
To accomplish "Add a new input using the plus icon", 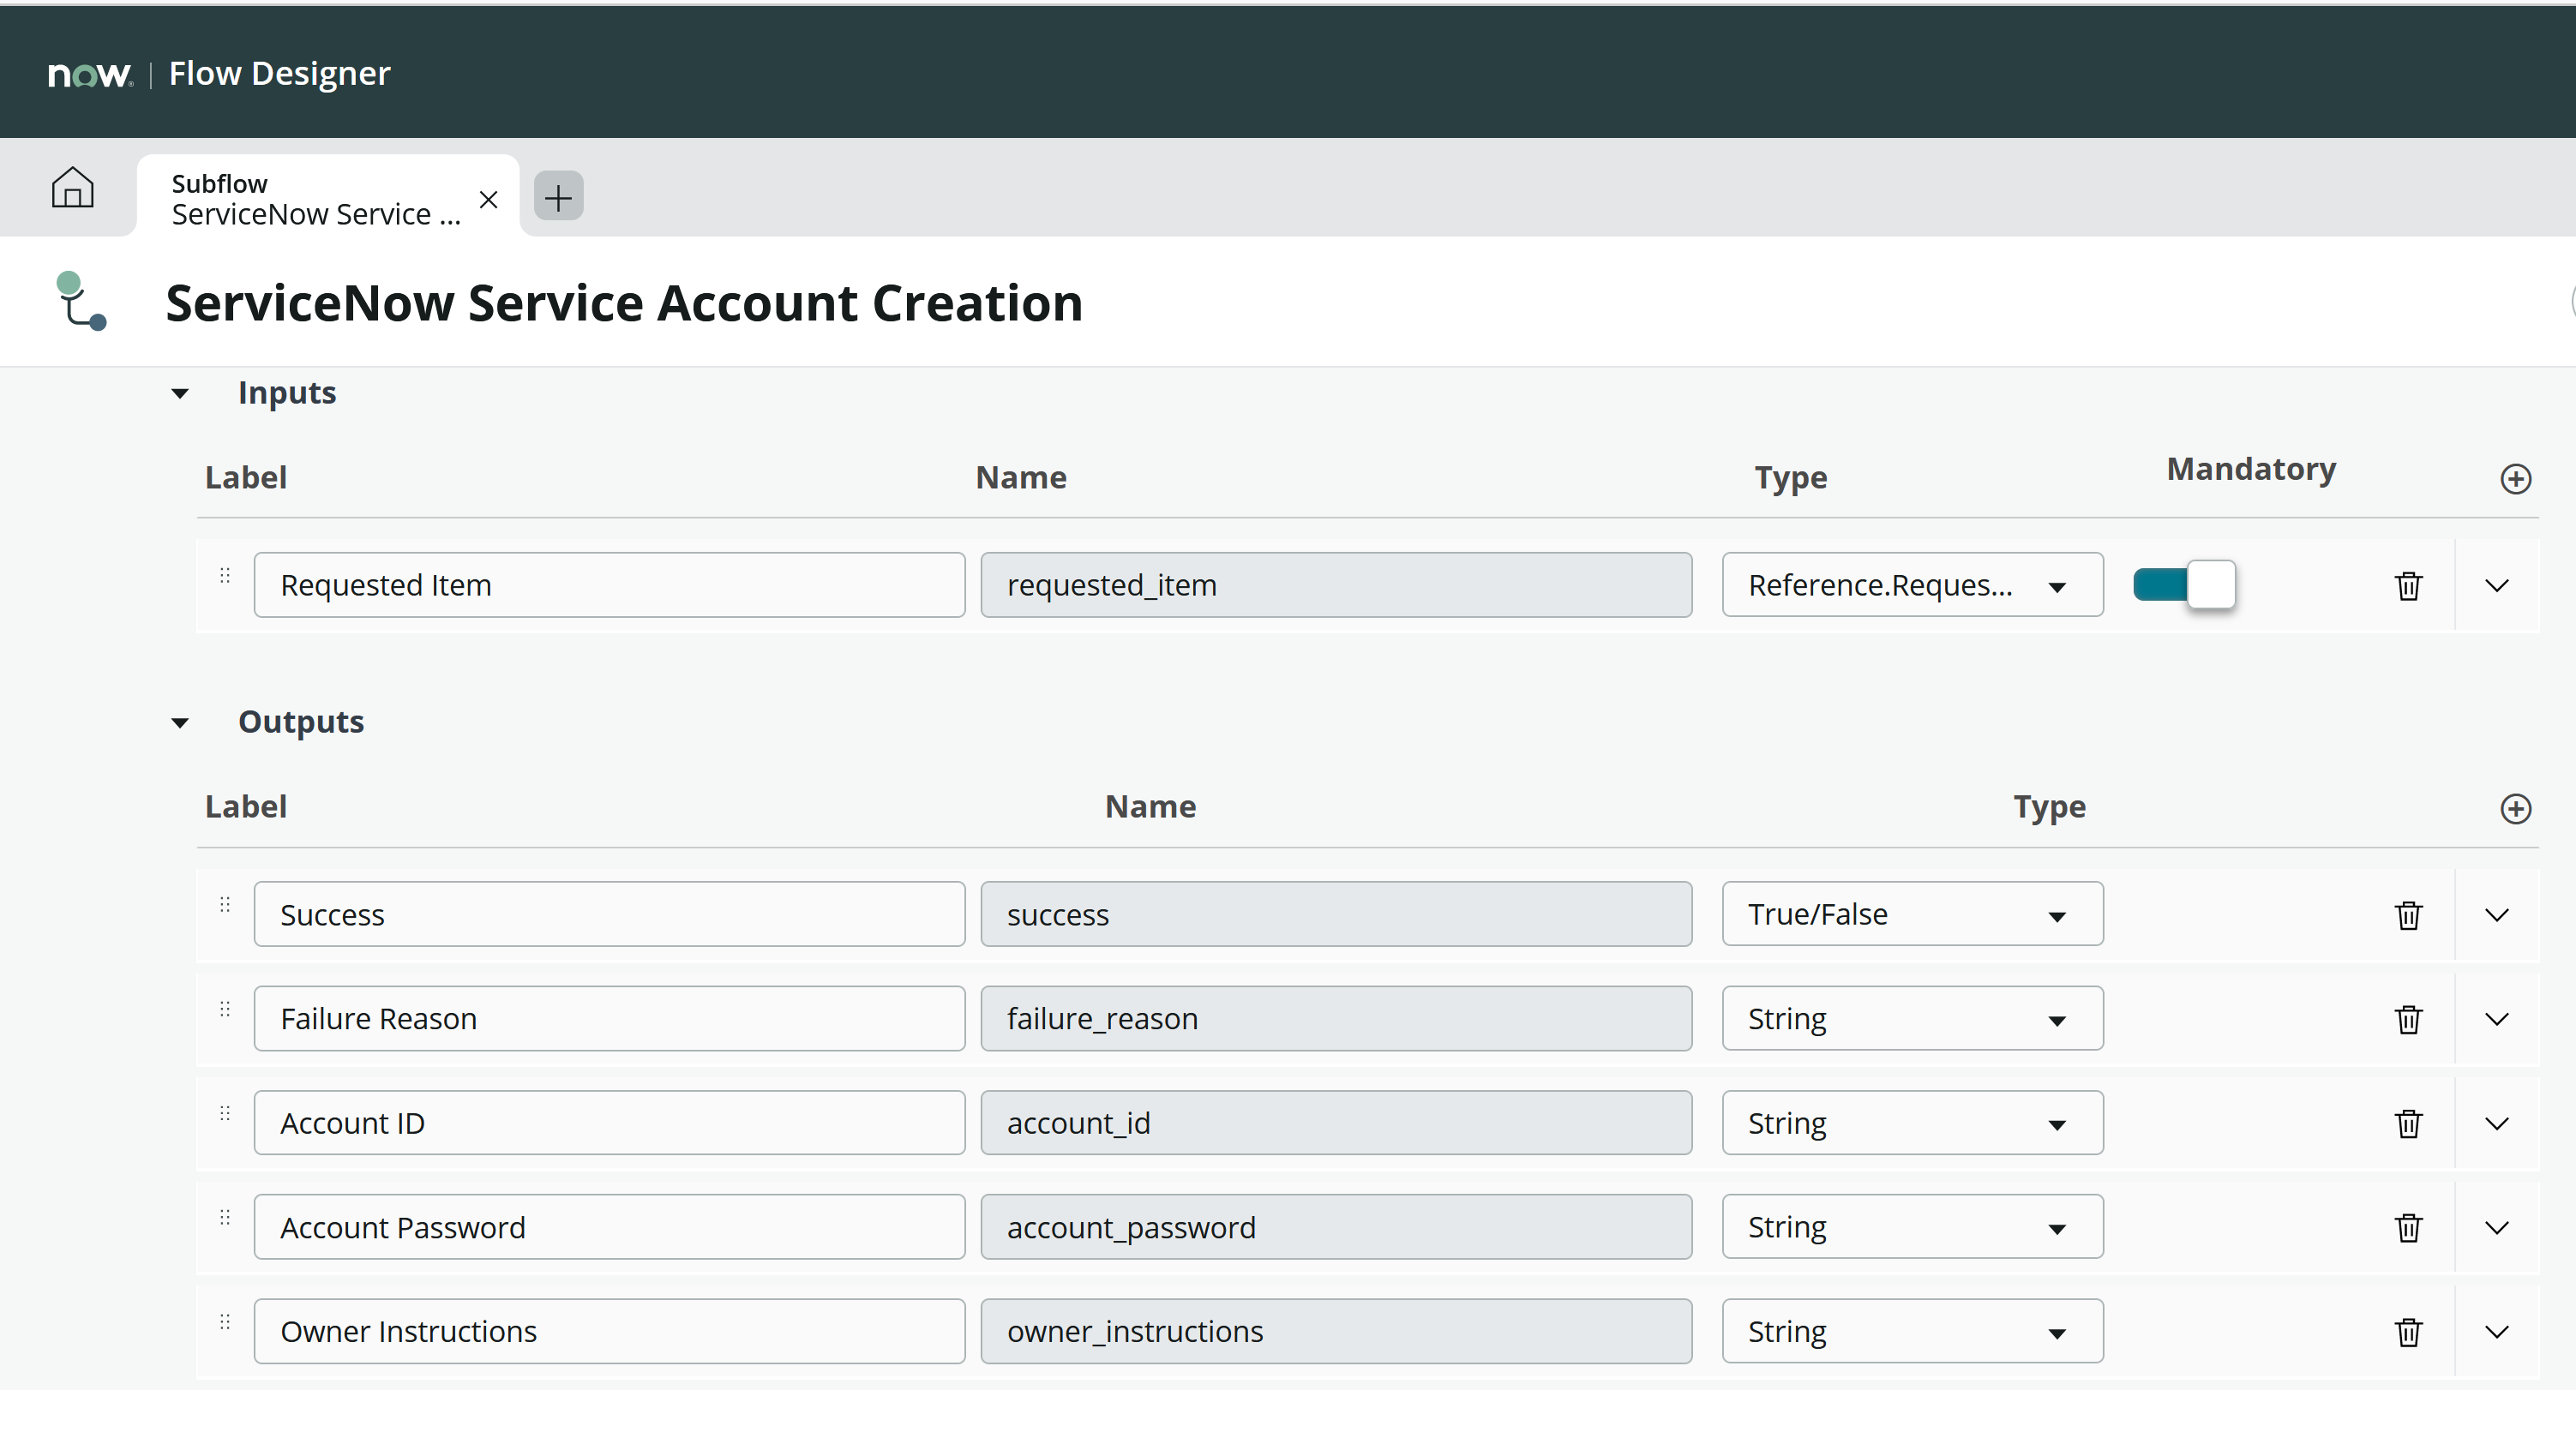I will (x=2517, y=478).
